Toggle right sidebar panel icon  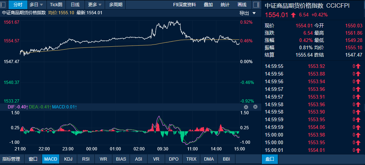(256, 5)
